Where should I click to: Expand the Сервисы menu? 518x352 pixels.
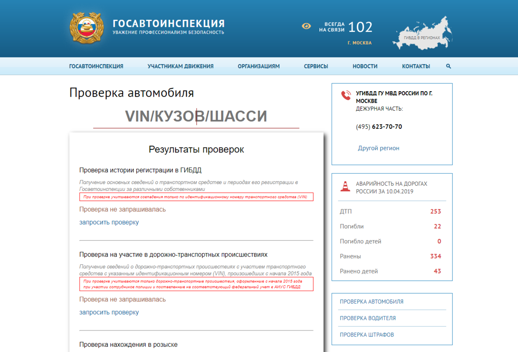(316, 66)
